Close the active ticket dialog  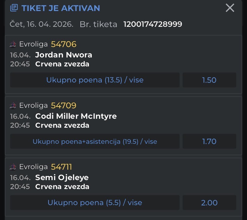tap(230, 8)
